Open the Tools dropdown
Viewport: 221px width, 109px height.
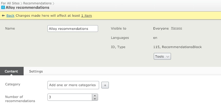[x=162, y=56]
